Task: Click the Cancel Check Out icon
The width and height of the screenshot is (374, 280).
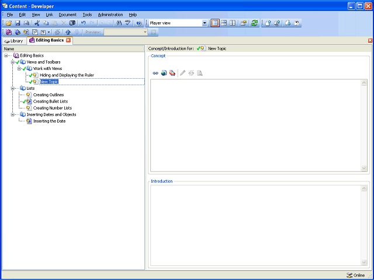Action: click(x=297, y=23)
